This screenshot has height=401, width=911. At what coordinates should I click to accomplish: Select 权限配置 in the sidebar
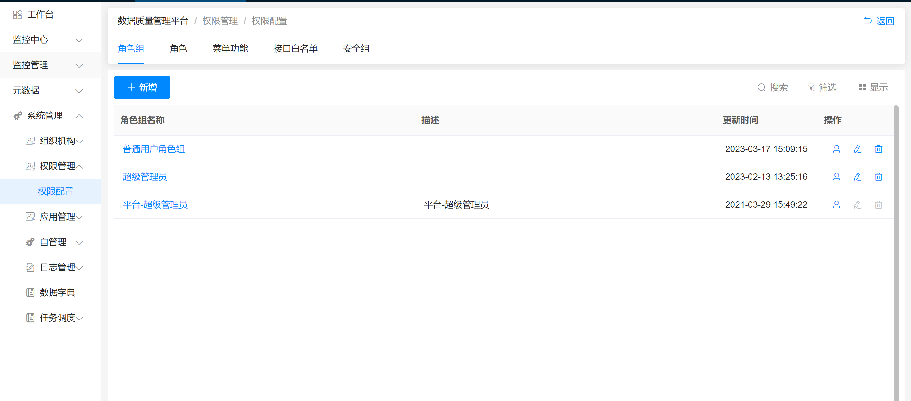[51, 191]
